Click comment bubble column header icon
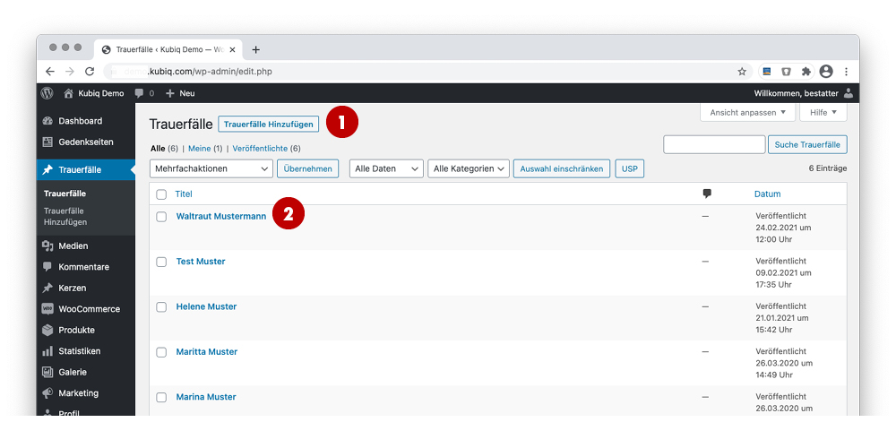 coord(707,194)
